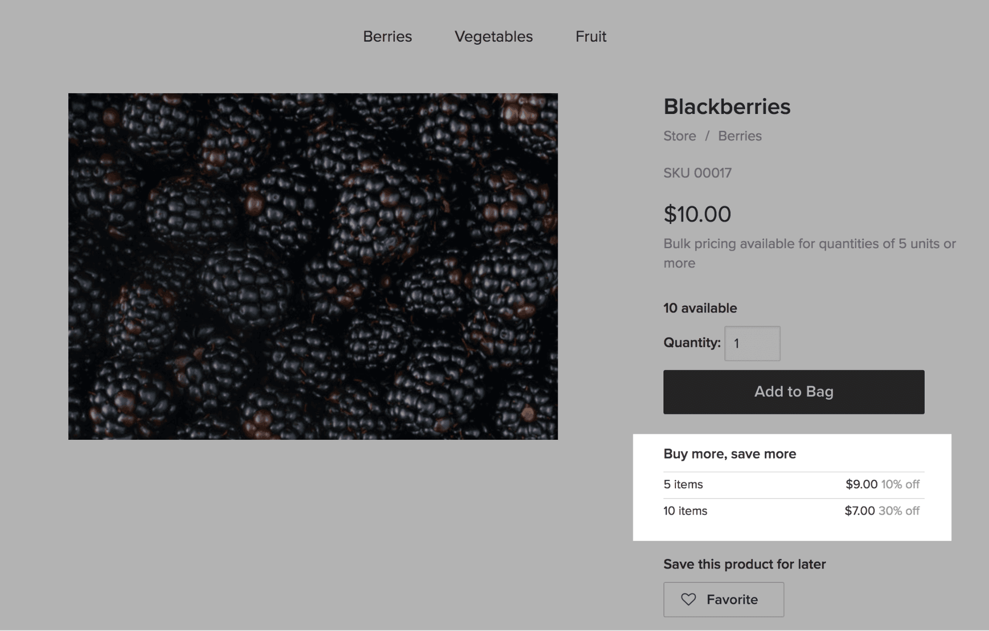Click the $7.00 discounted price
The image size is (989, 631).
[x=860, y=511]
